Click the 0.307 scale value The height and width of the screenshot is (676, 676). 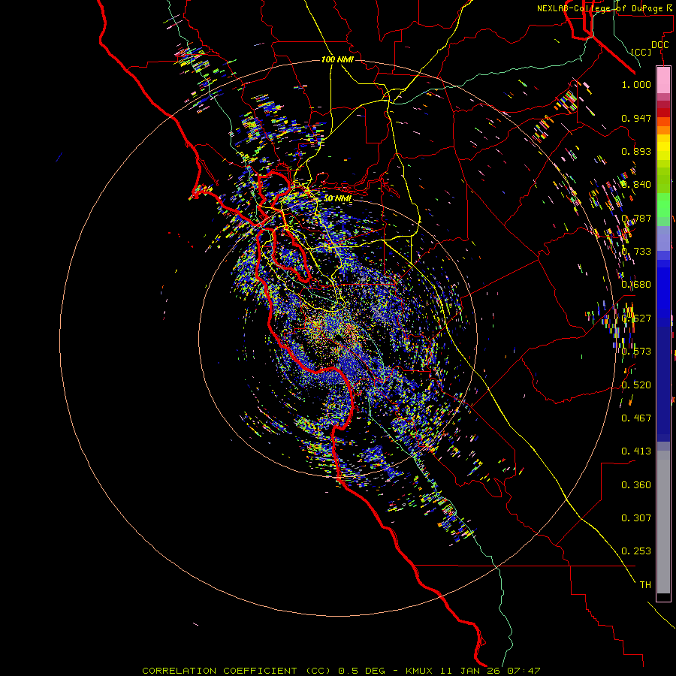click(636, 518)
